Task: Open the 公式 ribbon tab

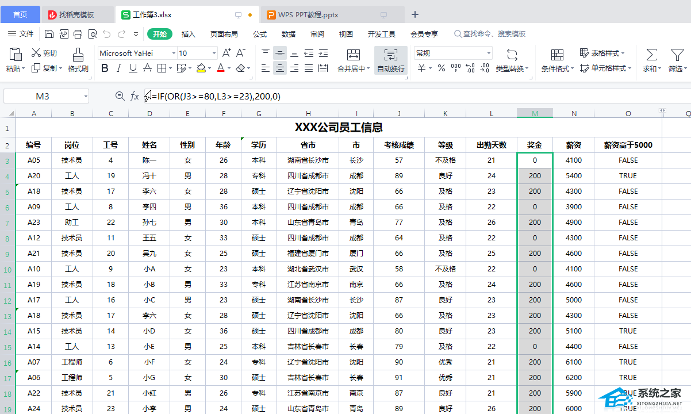Action: (x=260, y=34)
